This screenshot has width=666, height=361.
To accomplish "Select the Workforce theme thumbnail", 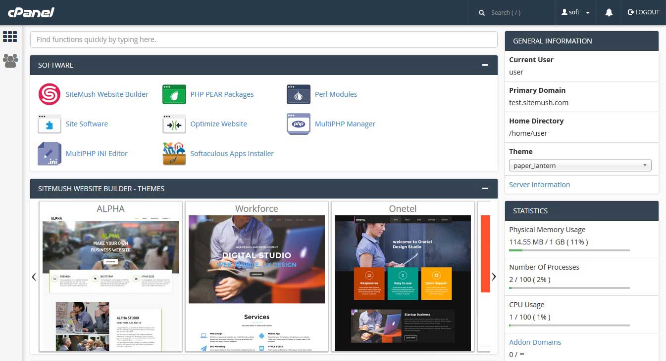I will (256, 283).
